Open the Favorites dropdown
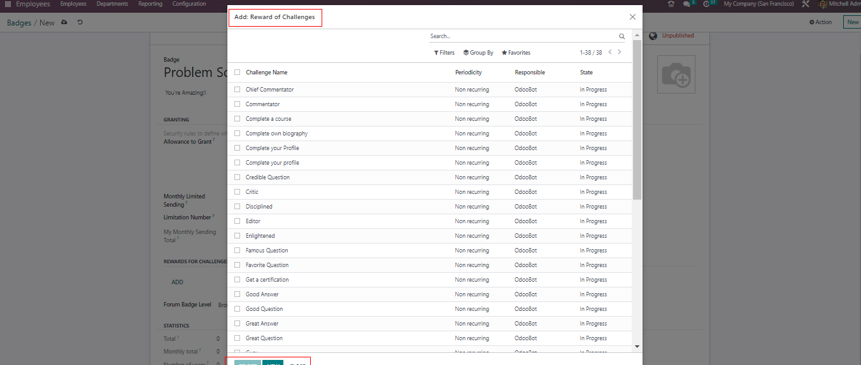This screenshot has width=861, height=365. (516, 53)
